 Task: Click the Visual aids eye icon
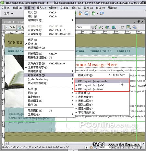click(135, 27)
